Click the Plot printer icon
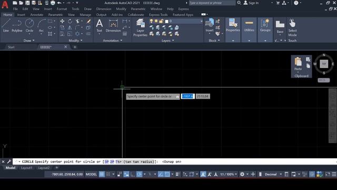 point(53,3)
